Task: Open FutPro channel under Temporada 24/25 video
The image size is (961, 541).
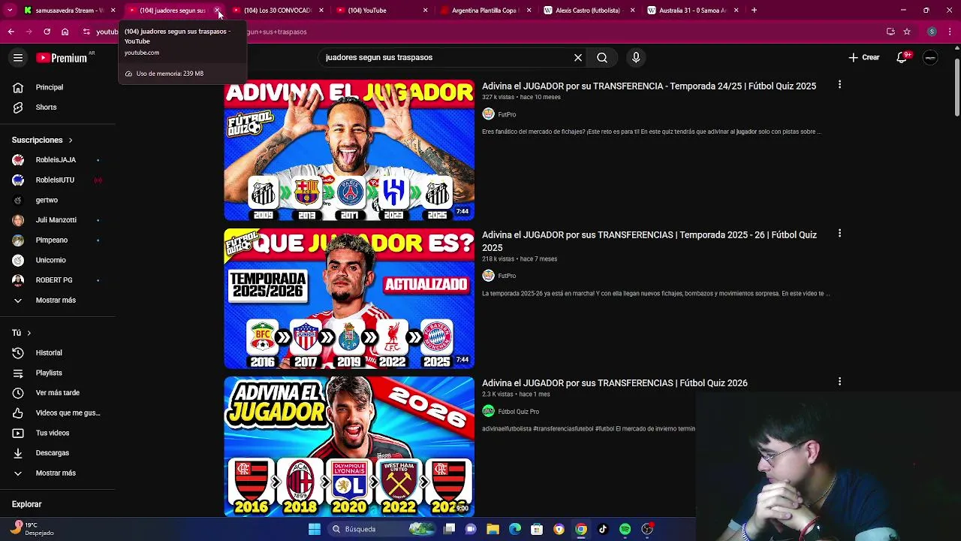Action: click(x=507, y=115)
